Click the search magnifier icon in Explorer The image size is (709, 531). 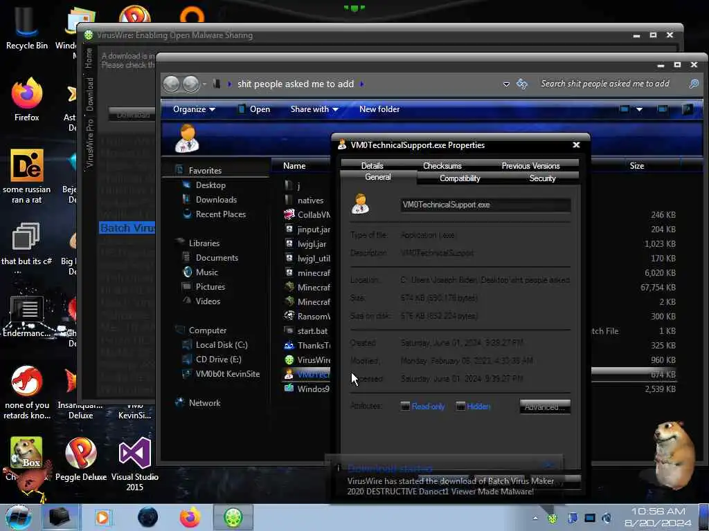click(694, 84)
